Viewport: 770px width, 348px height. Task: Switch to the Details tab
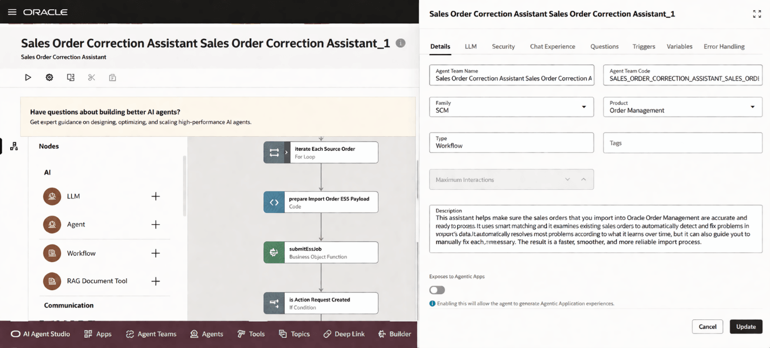tap(440, 46)
